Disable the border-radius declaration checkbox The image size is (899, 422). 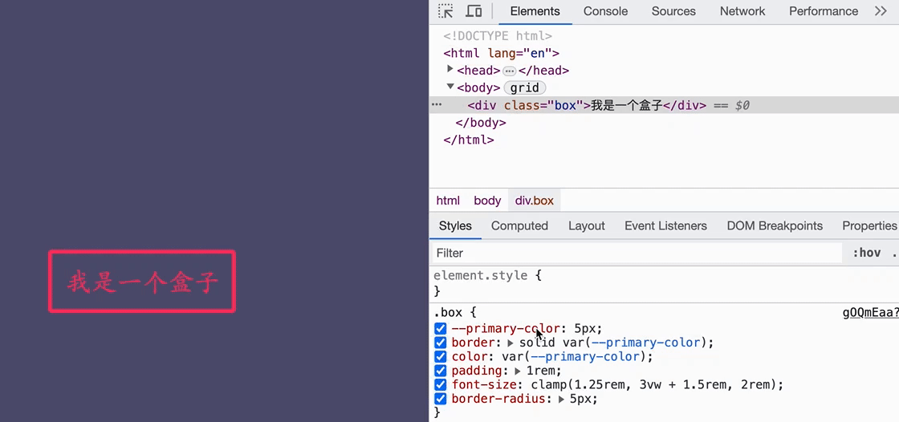pyautogui.click(x=441, y=399)
